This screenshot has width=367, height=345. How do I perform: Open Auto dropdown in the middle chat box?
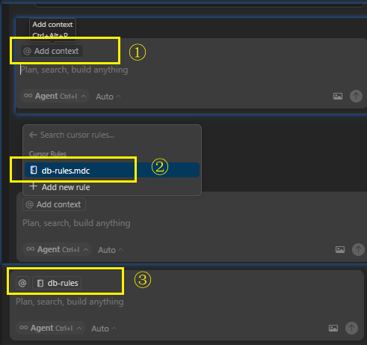[x=110, y=250]
